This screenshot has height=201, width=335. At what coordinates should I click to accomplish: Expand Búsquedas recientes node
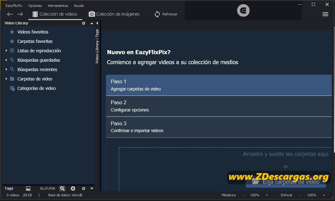[6, 70]
